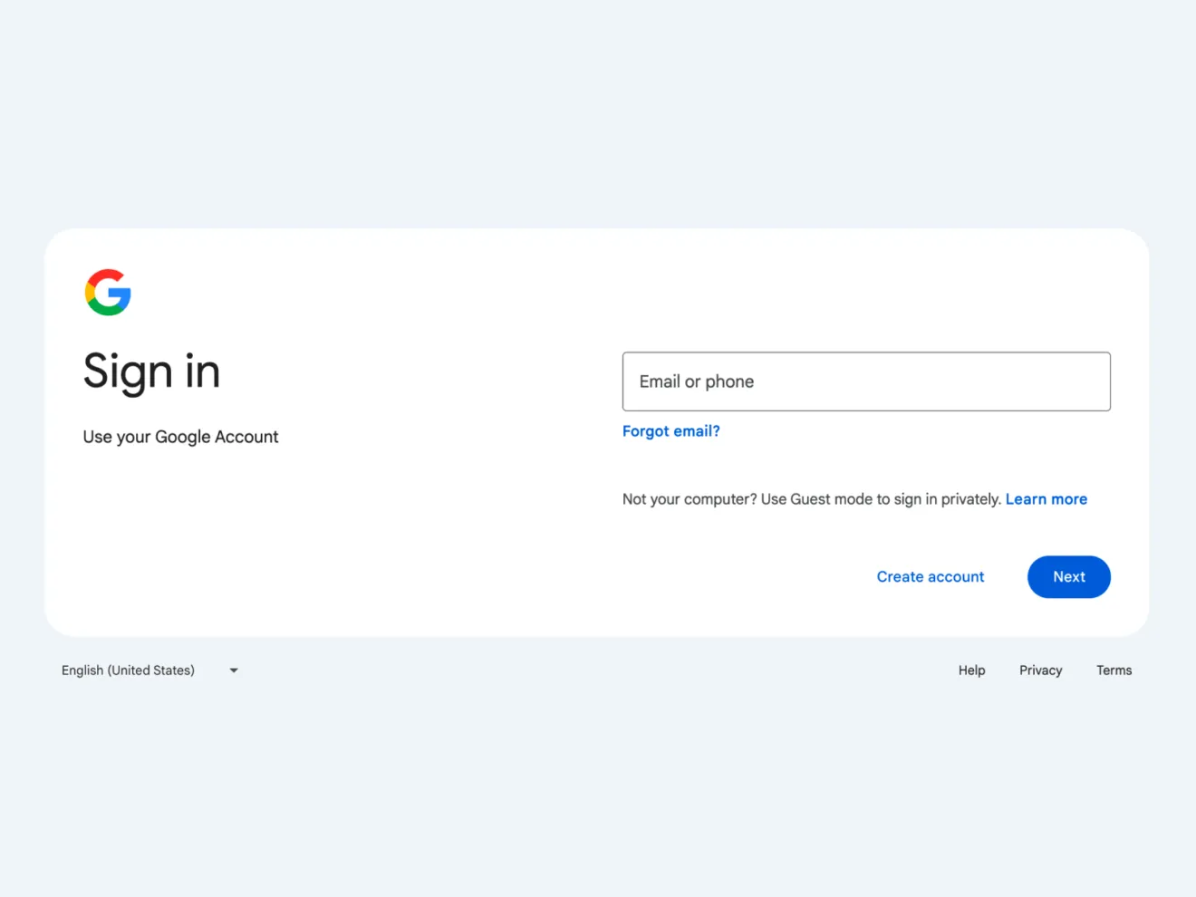This screenshot has height=897, width=1196.
Task: Click the Guest mode notice text
Action: tap(814, 499)
